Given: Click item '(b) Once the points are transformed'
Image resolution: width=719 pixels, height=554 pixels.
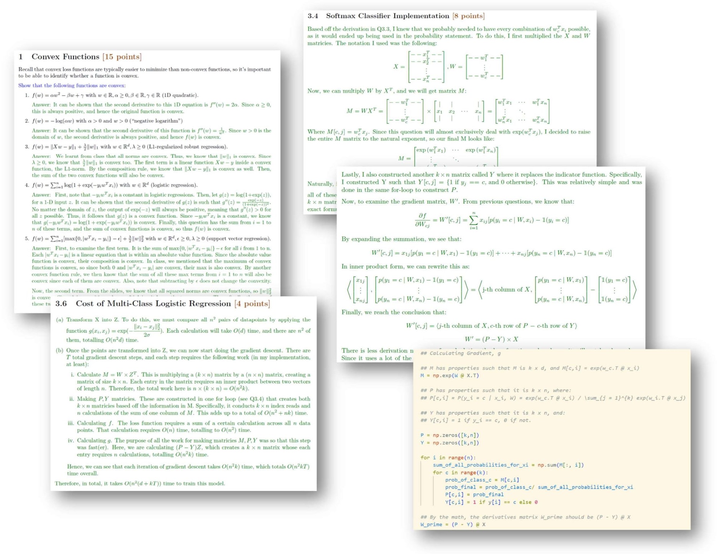Looking at the screenshot, I should pos(183,357).
